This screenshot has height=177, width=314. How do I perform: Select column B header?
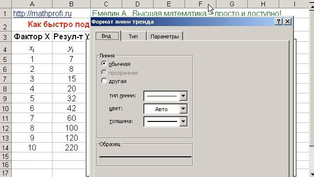point(71,4)
